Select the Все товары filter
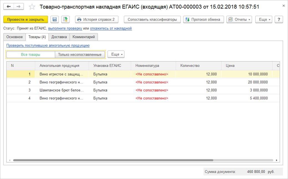Viewport: 288px width, 179px height. [31, 55]
